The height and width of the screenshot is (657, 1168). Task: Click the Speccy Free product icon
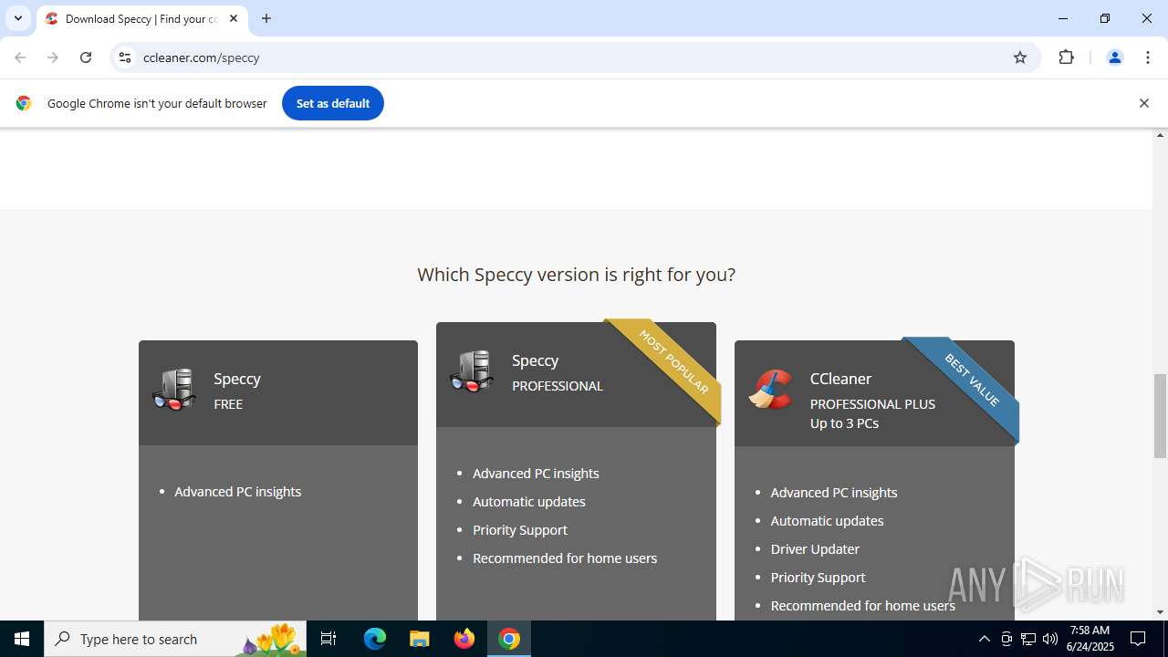coord(174,390)
